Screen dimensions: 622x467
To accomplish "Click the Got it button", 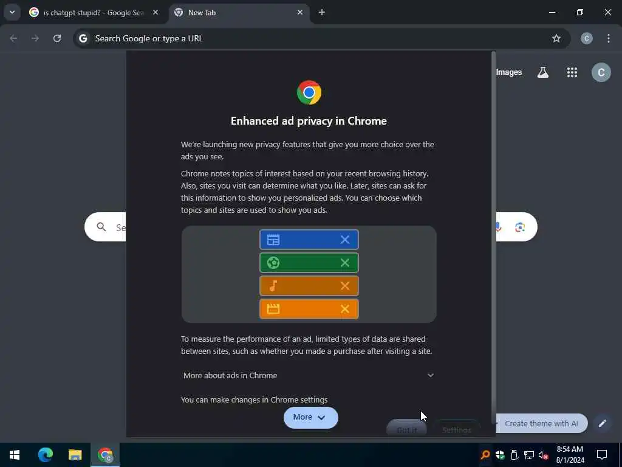I will [406, 429].
